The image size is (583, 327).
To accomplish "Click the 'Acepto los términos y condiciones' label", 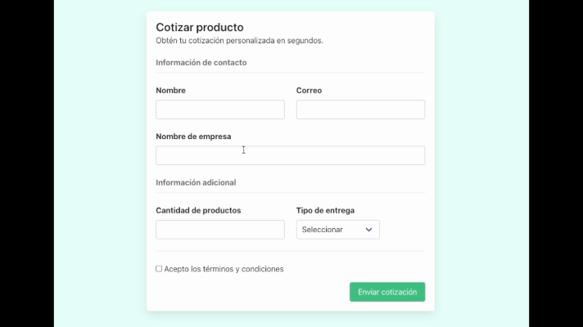I will point(224,269).
